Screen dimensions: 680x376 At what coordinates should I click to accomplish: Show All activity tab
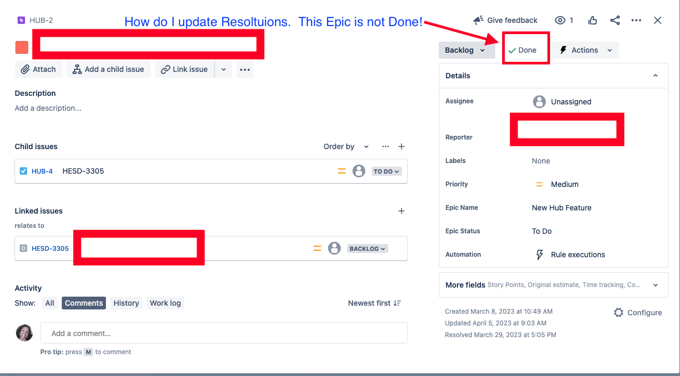(x=50, y=303)
